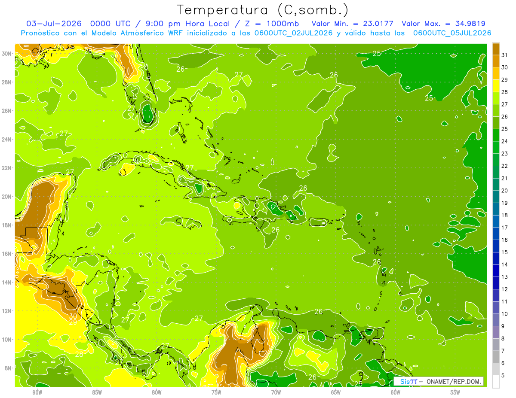Click the '75W' longitude axis label
This screenshot has width=516, height=398.
(x=216, y=392)
